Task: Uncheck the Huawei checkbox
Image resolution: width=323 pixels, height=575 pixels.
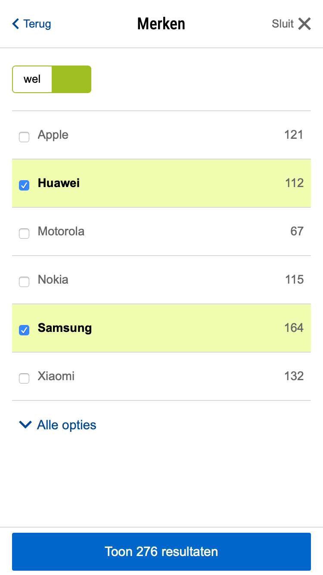Action: pos(24,185)
